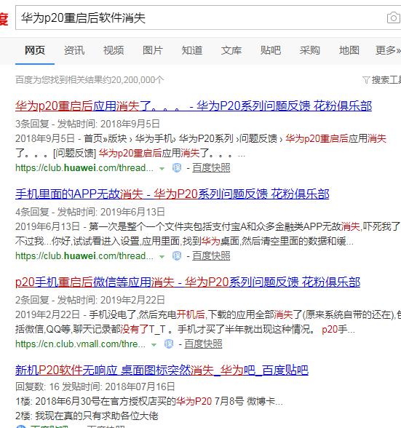Click text 4条回复 - 发帖时间: 2019年6月13日

90,212
